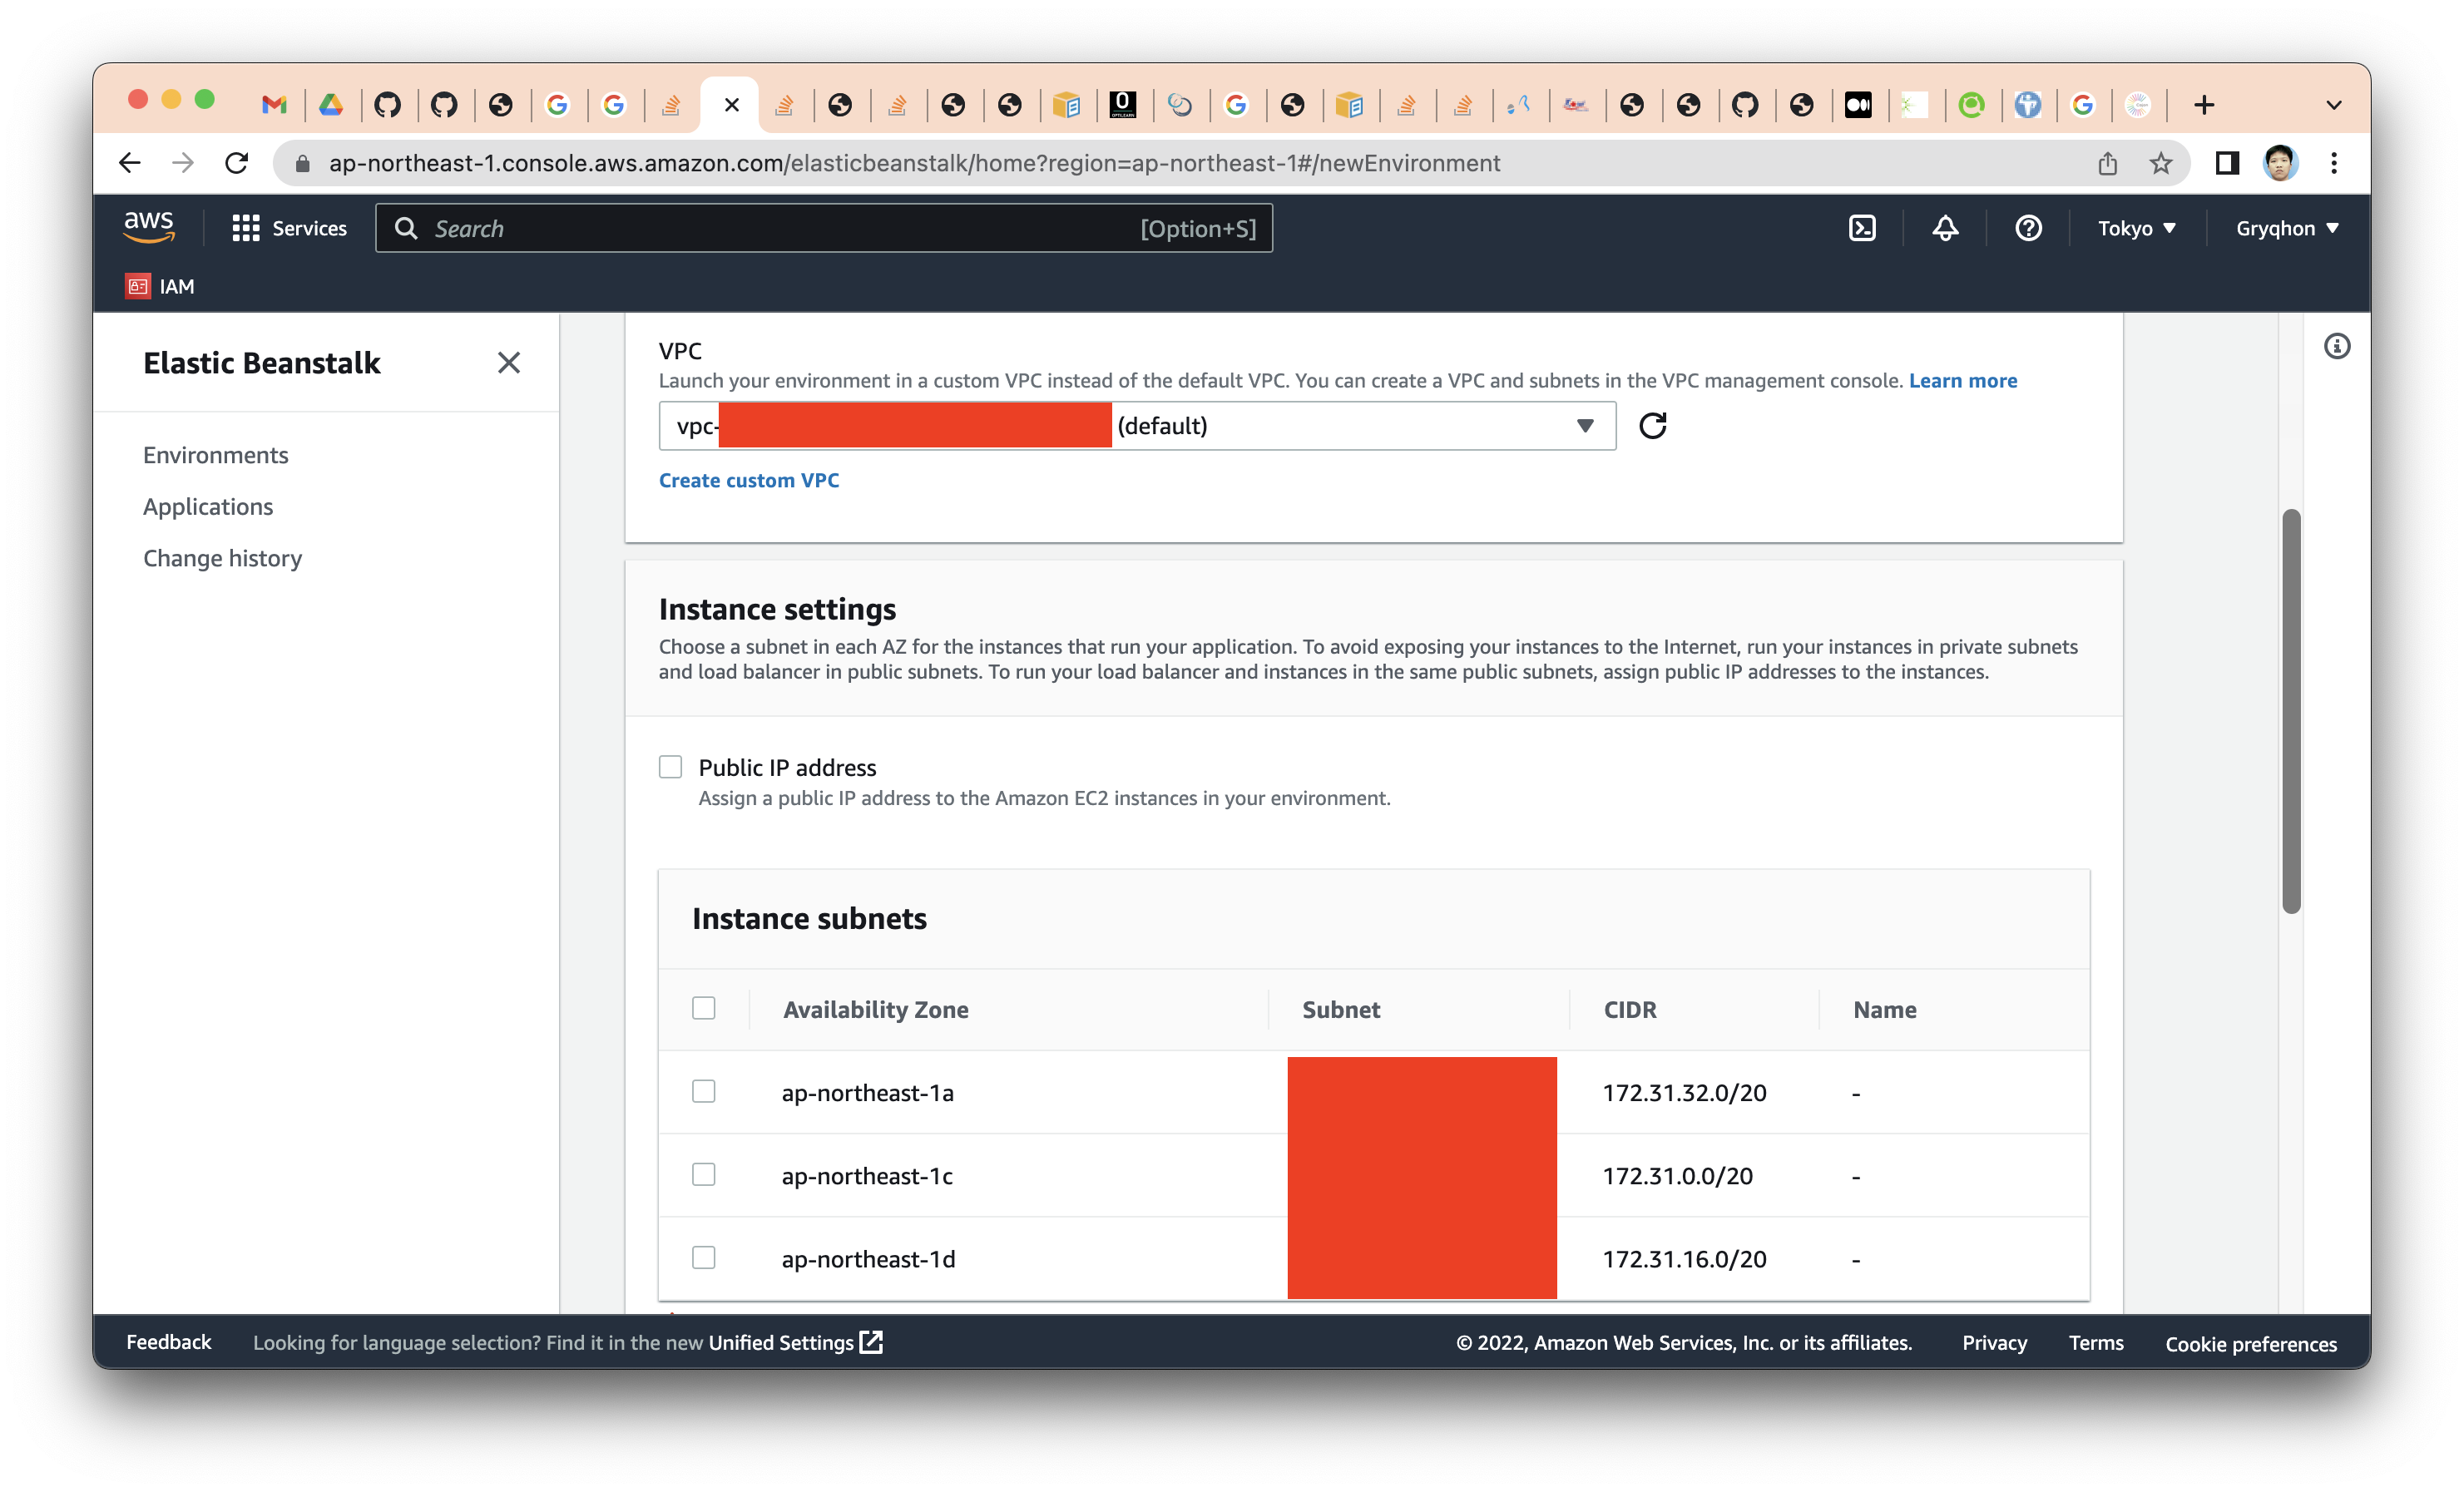The width and height of the screenshot is (2464, 1492).
Task: Open Change history from the sidebar
Action: click(222, 558)
